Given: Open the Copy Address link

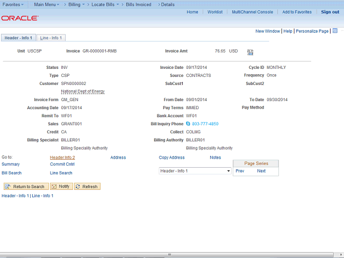Looking at the screenshot, I should click(171, 157).
